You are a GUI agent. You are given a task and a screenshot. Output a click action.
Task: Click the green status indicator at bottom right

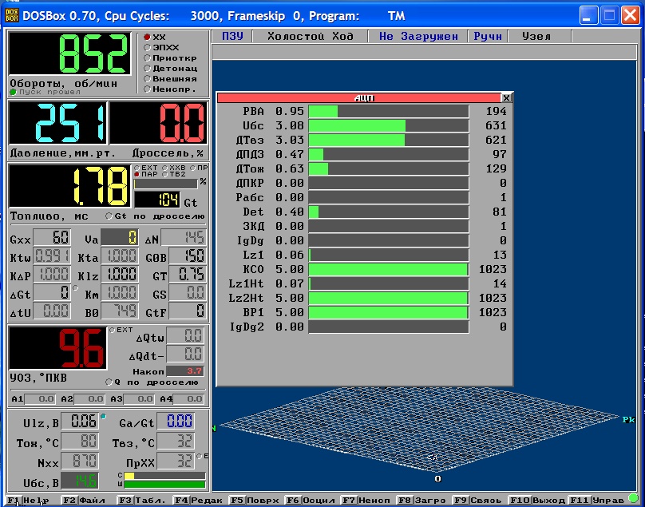[634, 499]
